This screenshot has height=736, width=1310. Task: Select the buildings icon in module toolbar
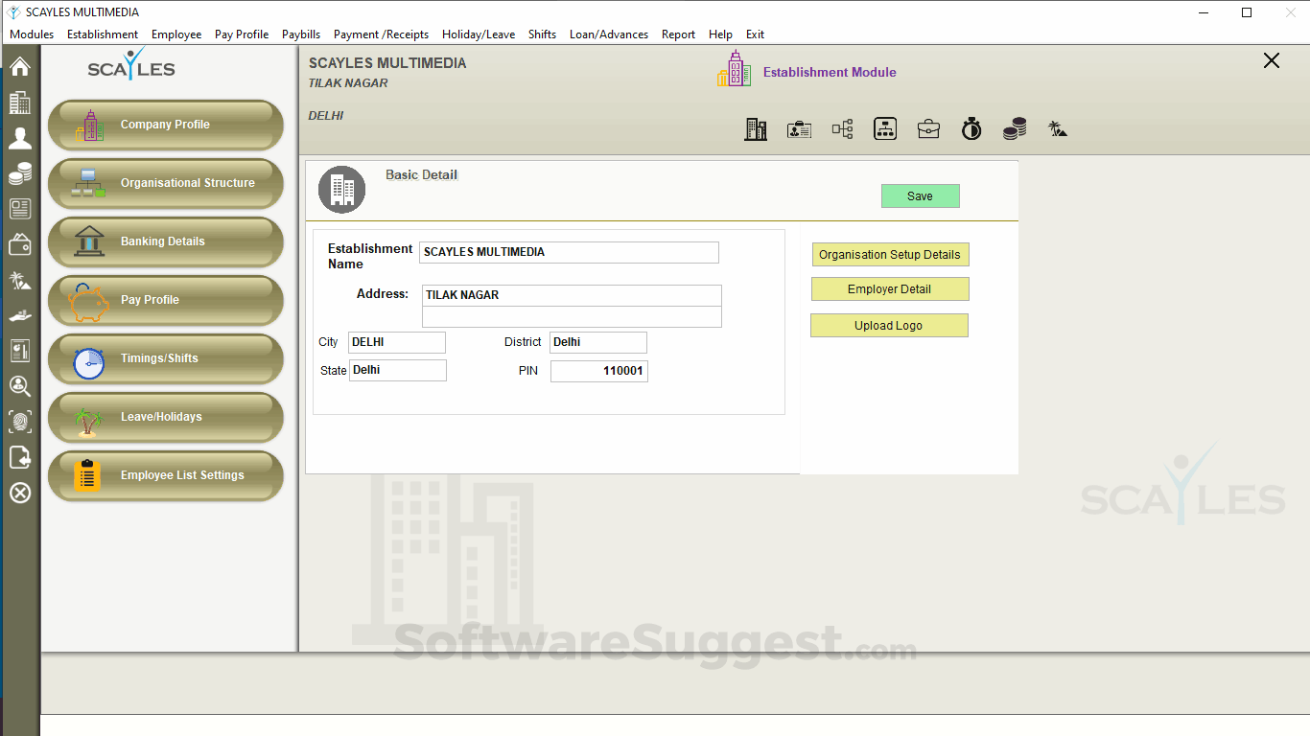pos(756,129)
